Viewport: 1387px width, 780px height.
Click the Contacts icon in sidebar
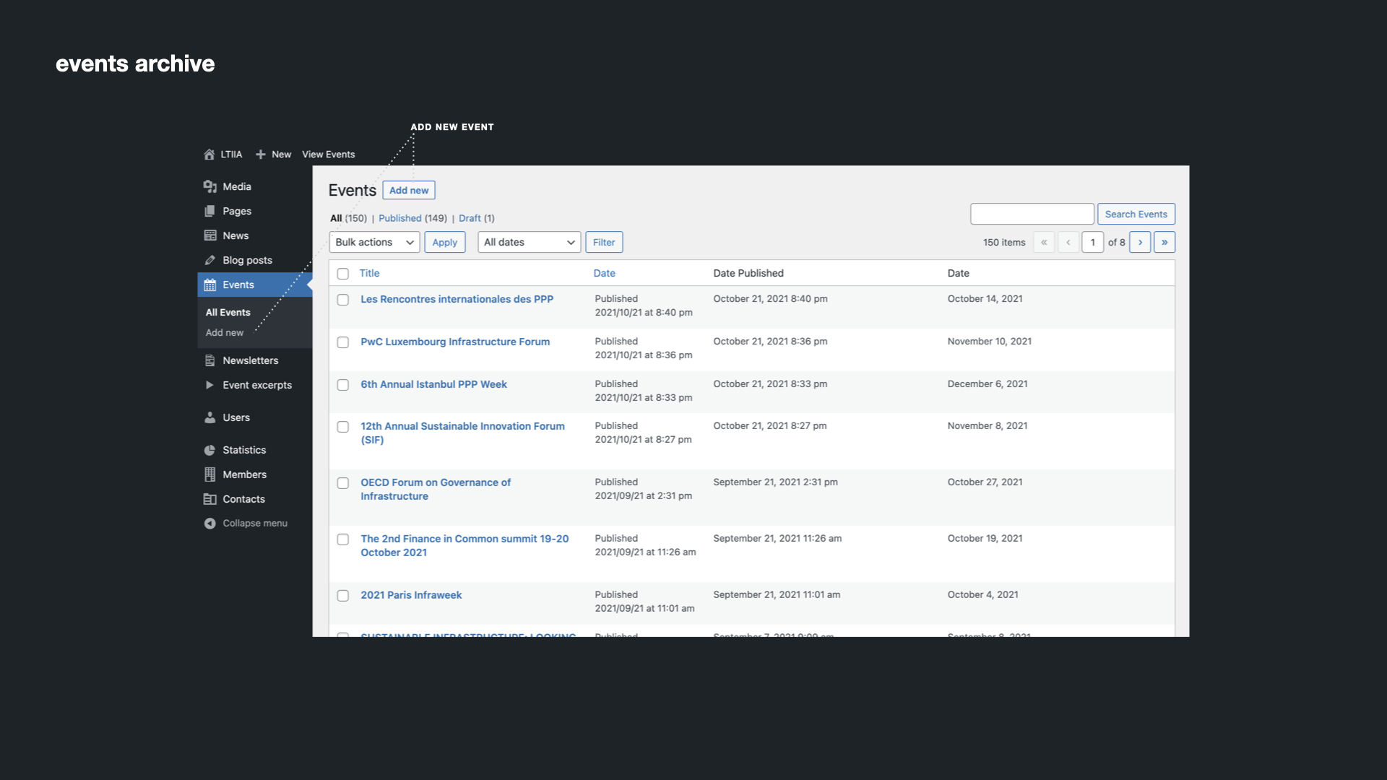pos(210,499)
